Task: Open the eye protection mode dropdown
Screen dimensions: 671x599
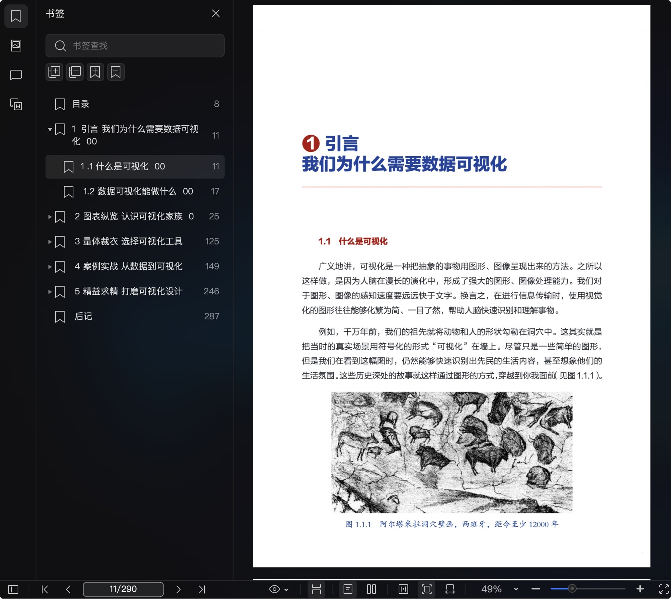Action: coord(279,589)
